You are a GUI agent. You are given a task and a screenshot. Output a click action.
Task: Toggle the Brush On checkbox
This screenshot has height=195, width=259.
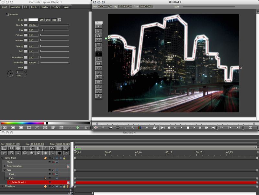pyautogui.click(x=7, y=15)
